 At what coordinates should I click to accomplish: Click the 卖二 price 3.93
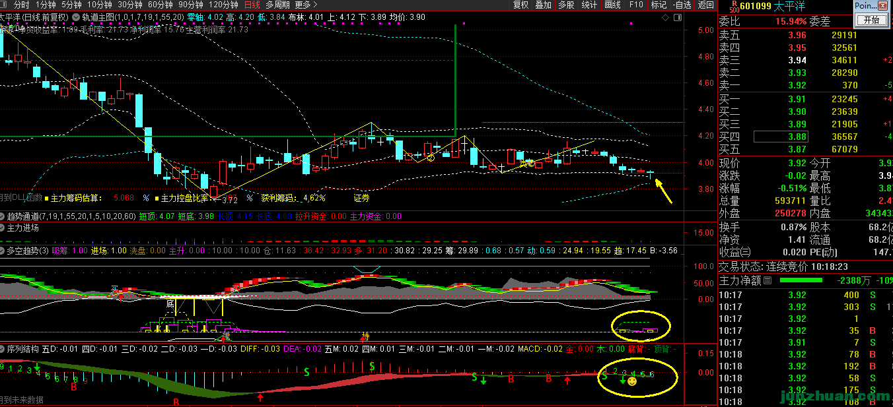[797, 73]
